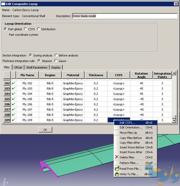Click the Description text field

tap(125, 16)
